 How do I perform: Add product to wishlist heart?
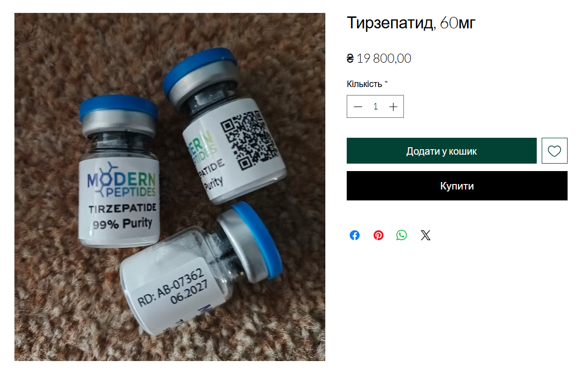554,151
